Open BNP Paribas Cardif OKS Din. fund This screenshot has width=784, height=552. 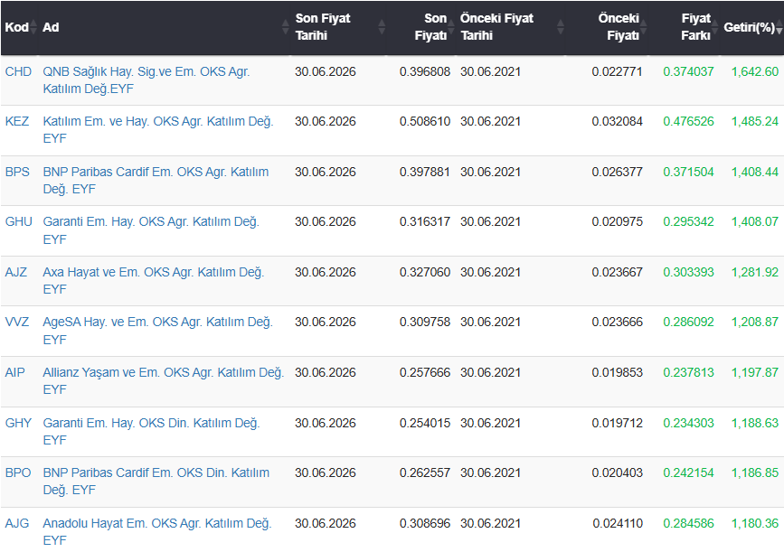156,481
